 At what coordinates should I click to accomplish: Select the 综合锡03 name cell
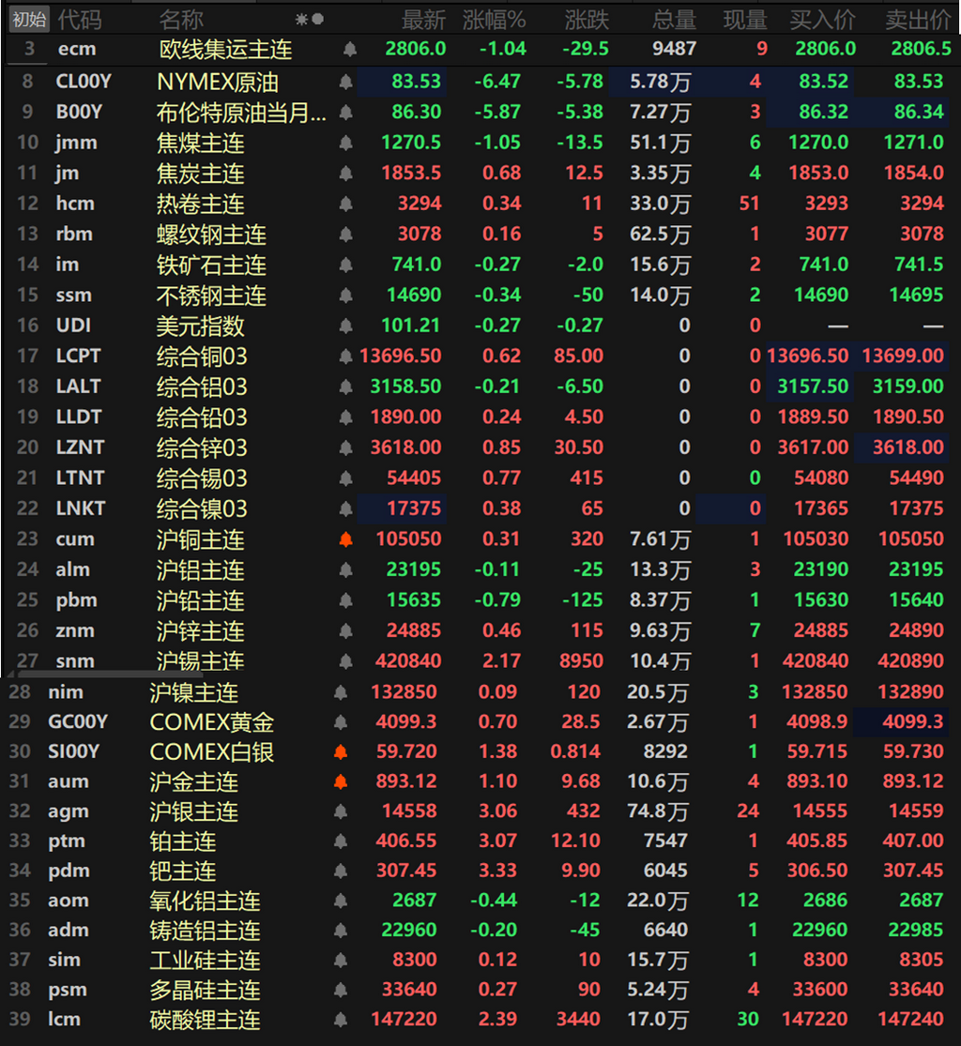tap(202, 478)
